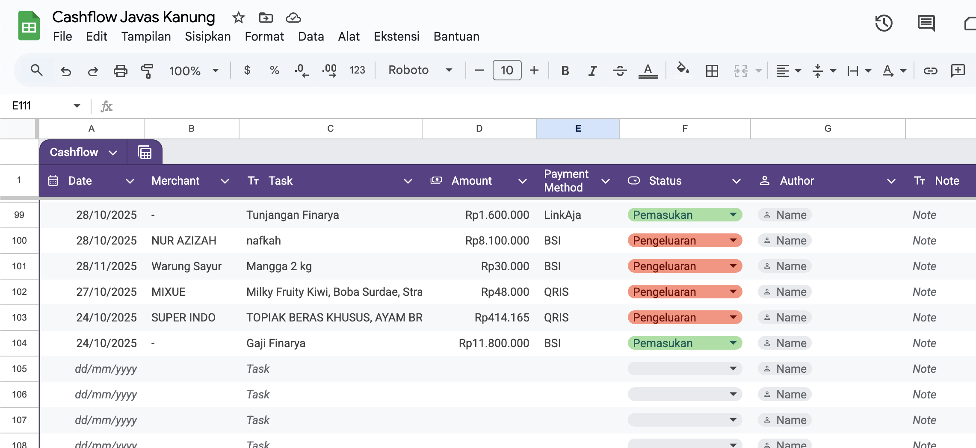Image resolution: width=976 pixels, height=448 pixels.
Task: Toggle strikethrough formatting
Action: click(x=620, y=71)
